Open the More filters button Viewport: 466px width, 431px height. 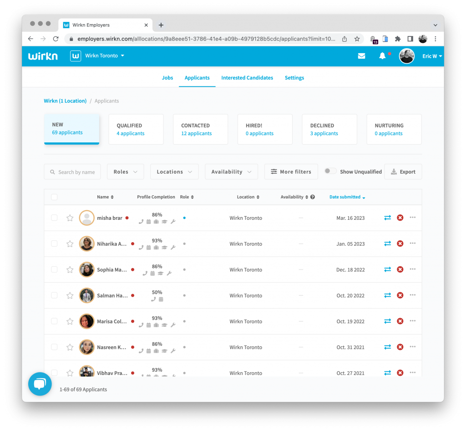tap(291, 172)
